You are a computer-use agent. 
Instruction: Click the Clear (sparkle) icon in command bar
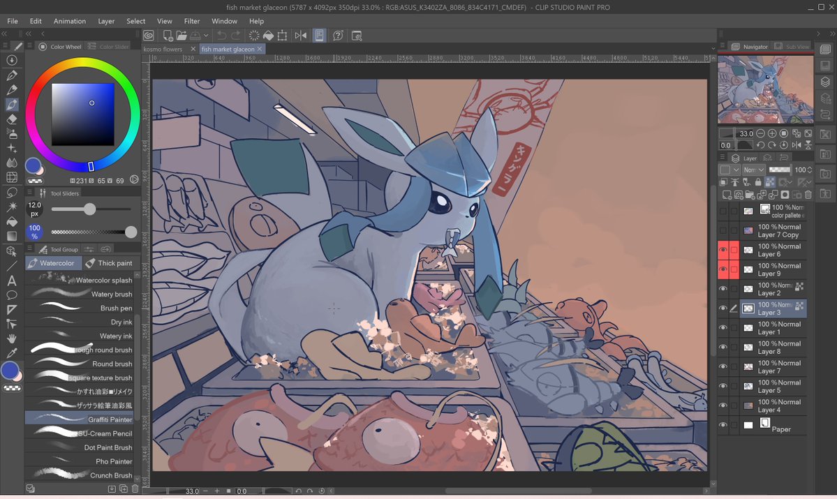pos(254,36)
